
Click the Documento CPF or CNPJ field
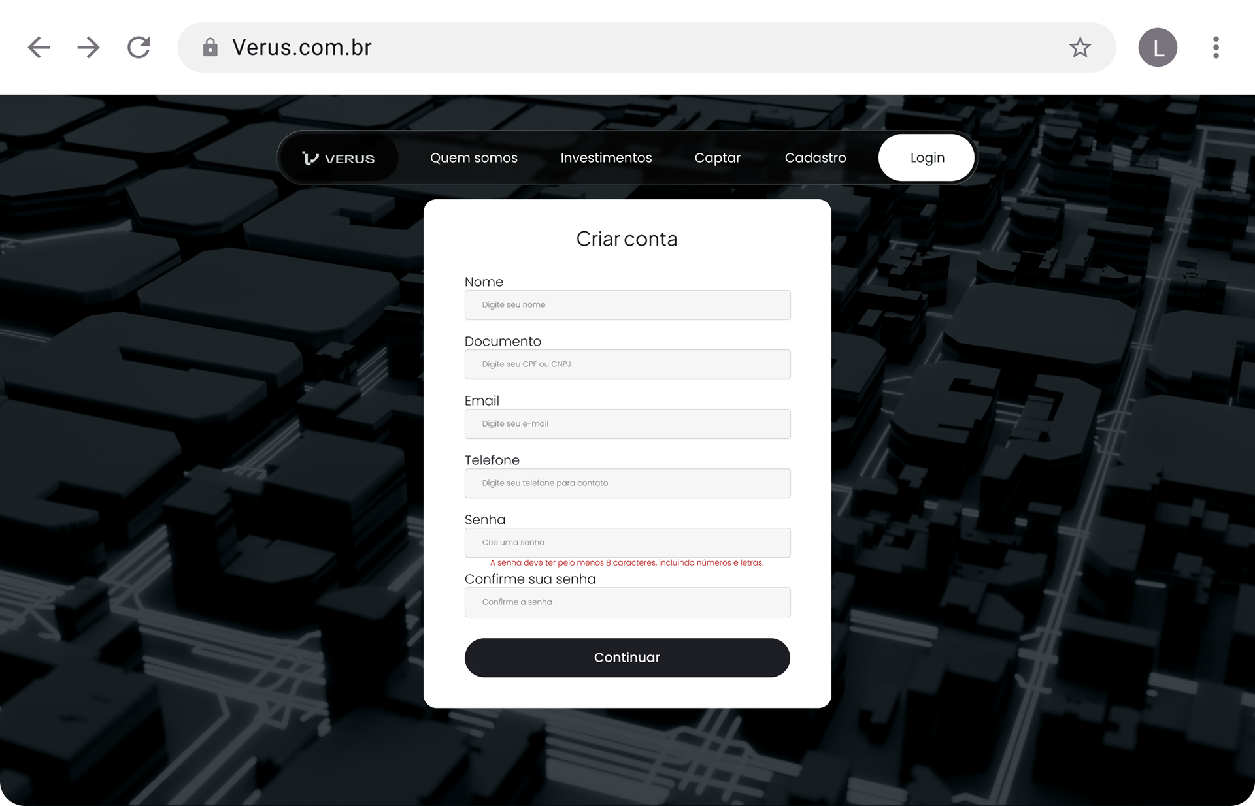[627, 364]
